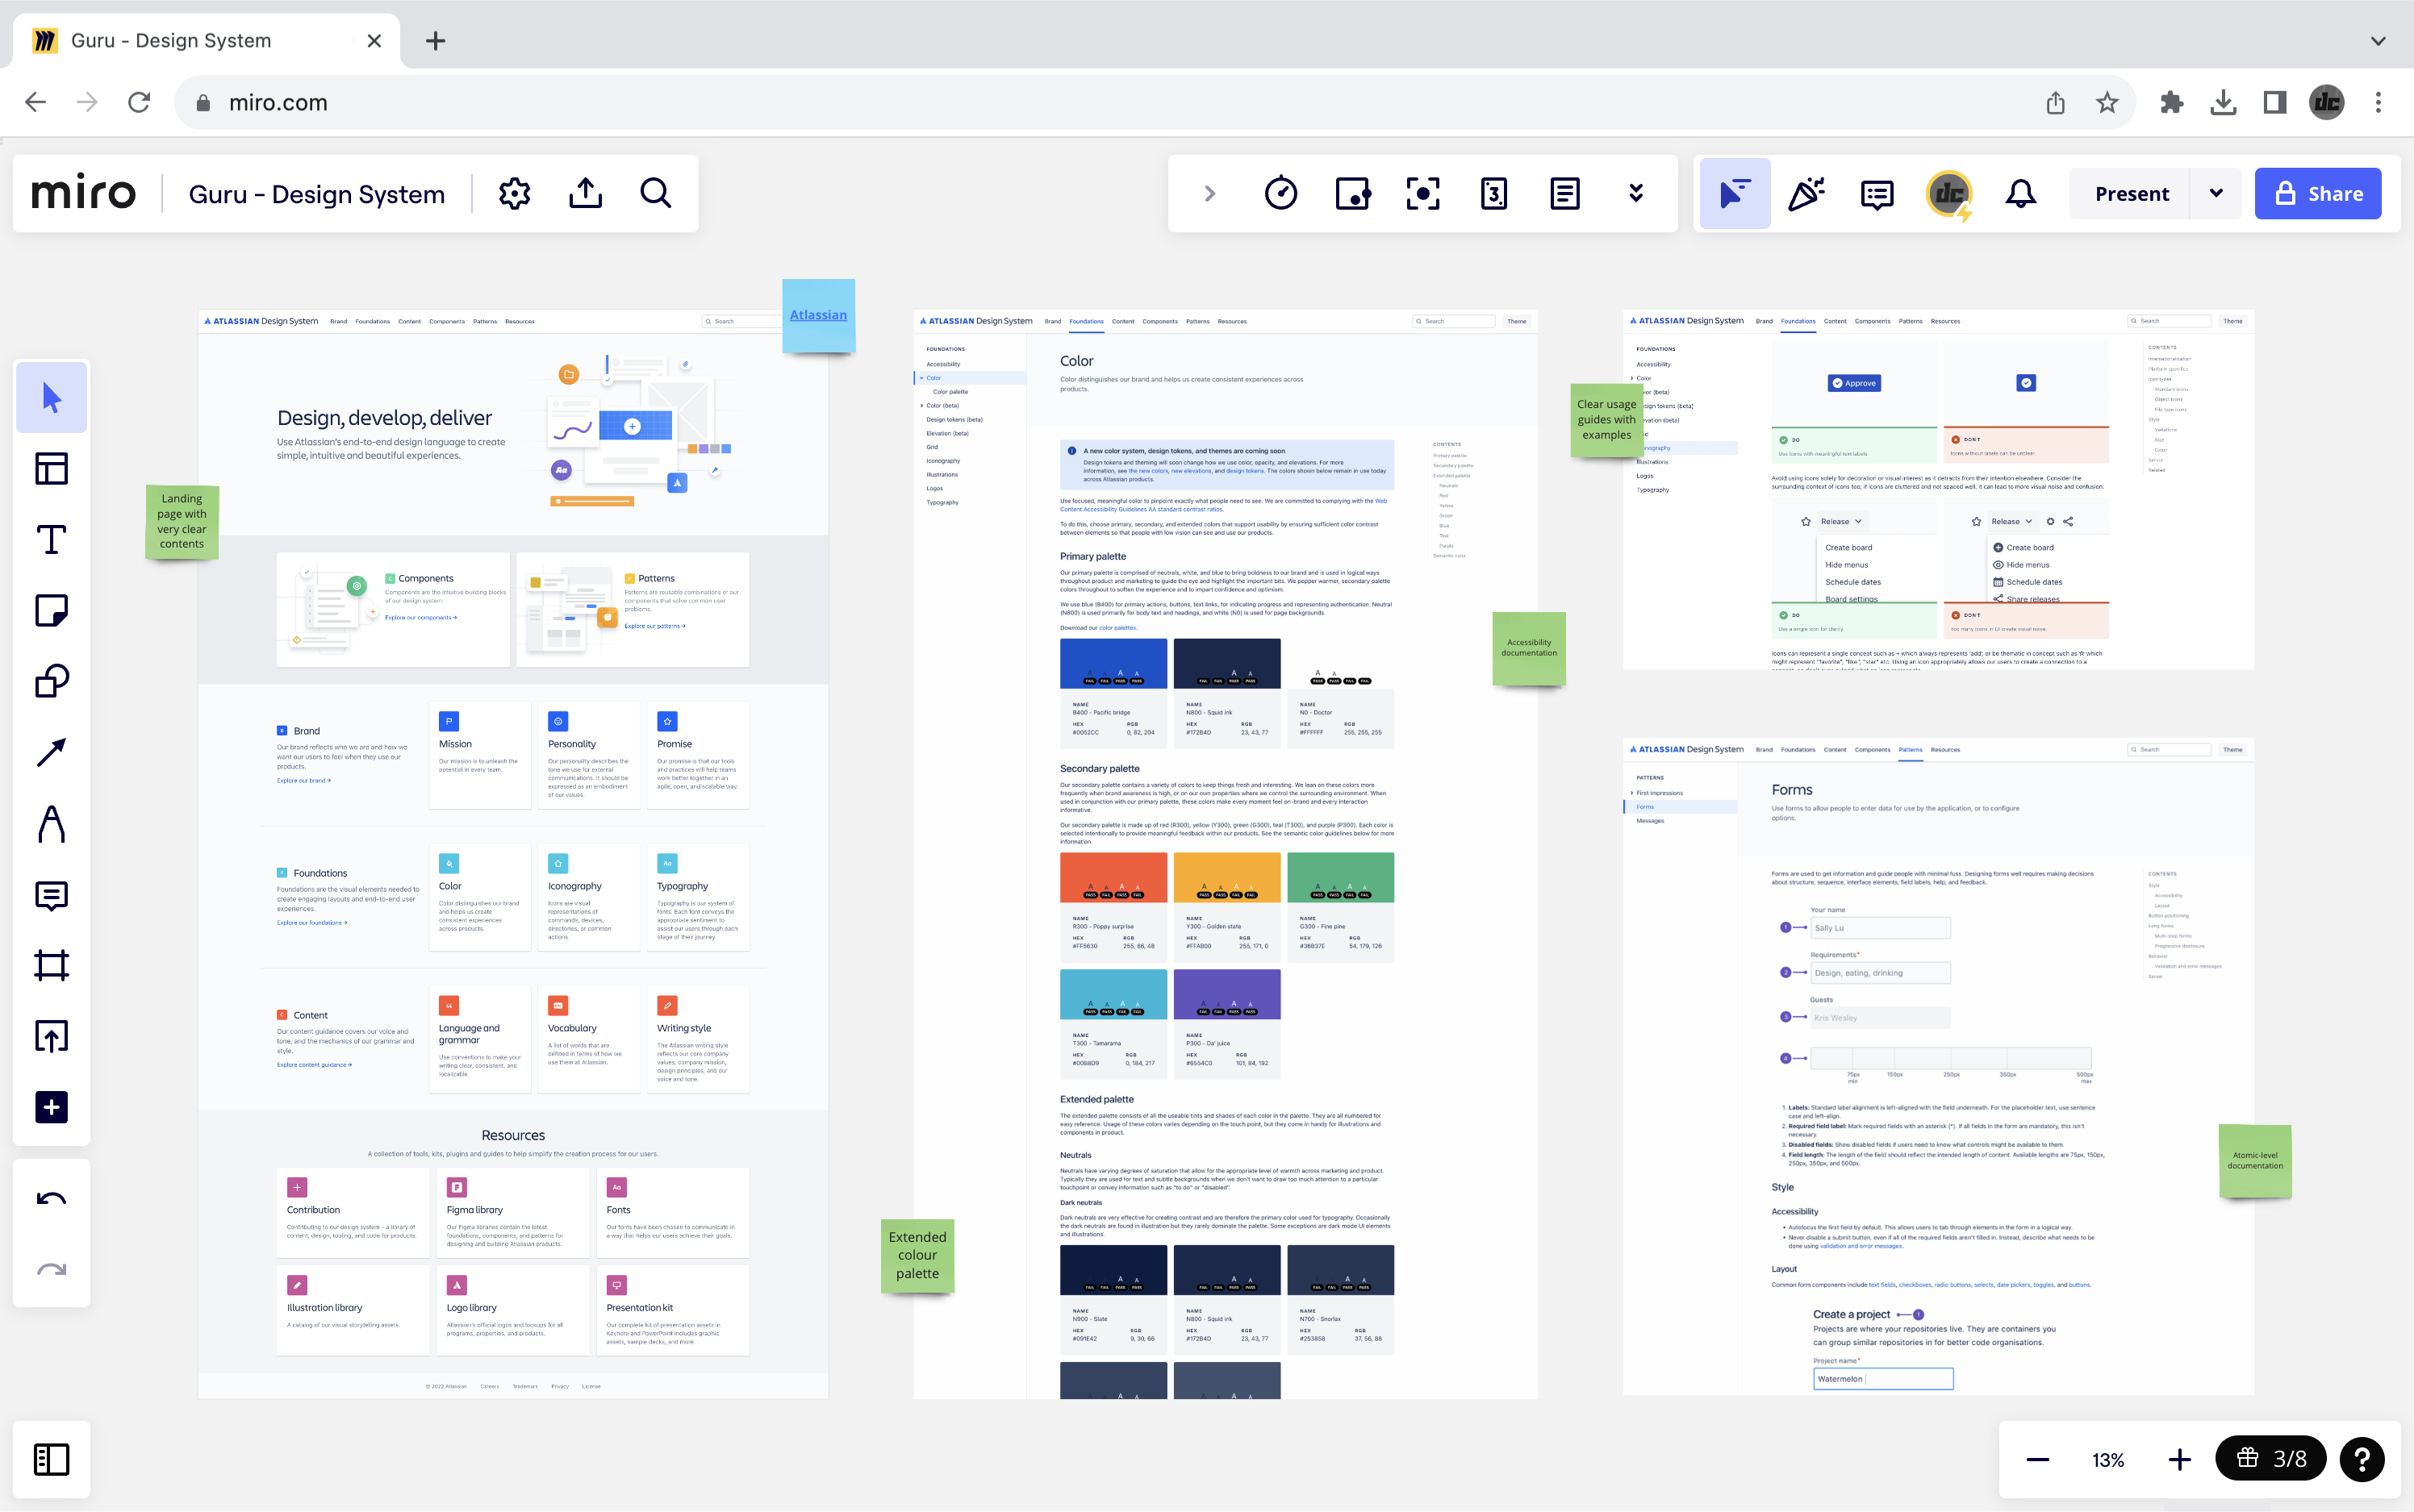Open the comments feed
The image size is (2414, 1512).
(x=1877, y=193)
